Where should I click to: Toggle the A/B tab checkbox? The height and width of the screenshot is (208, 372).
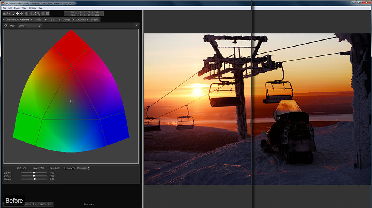click(x=32, y=20)
